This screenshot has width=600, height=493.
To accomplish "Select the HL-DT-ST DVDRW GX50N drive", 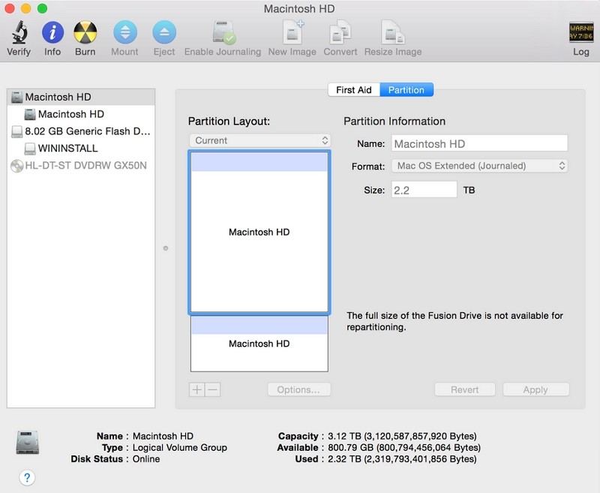I will point(81,165).
